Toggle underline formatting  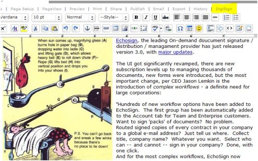[x=155, y=17]
